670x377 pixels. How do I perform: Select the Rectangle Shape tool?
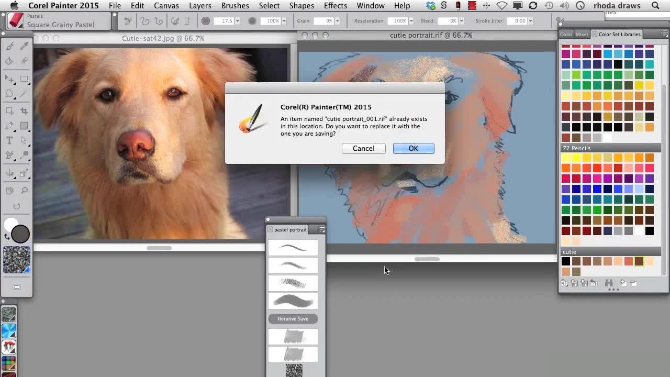click(24, 126)
